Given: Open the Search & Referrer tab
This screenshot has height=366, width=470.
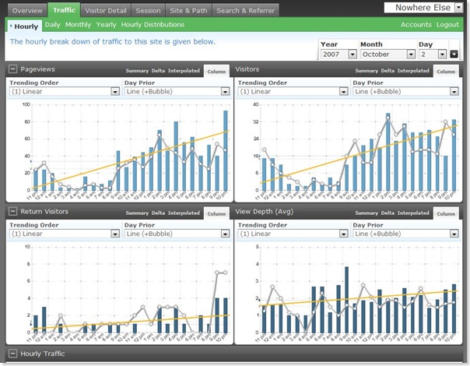Looking at the screenshot, I should [x=245, y=10].
